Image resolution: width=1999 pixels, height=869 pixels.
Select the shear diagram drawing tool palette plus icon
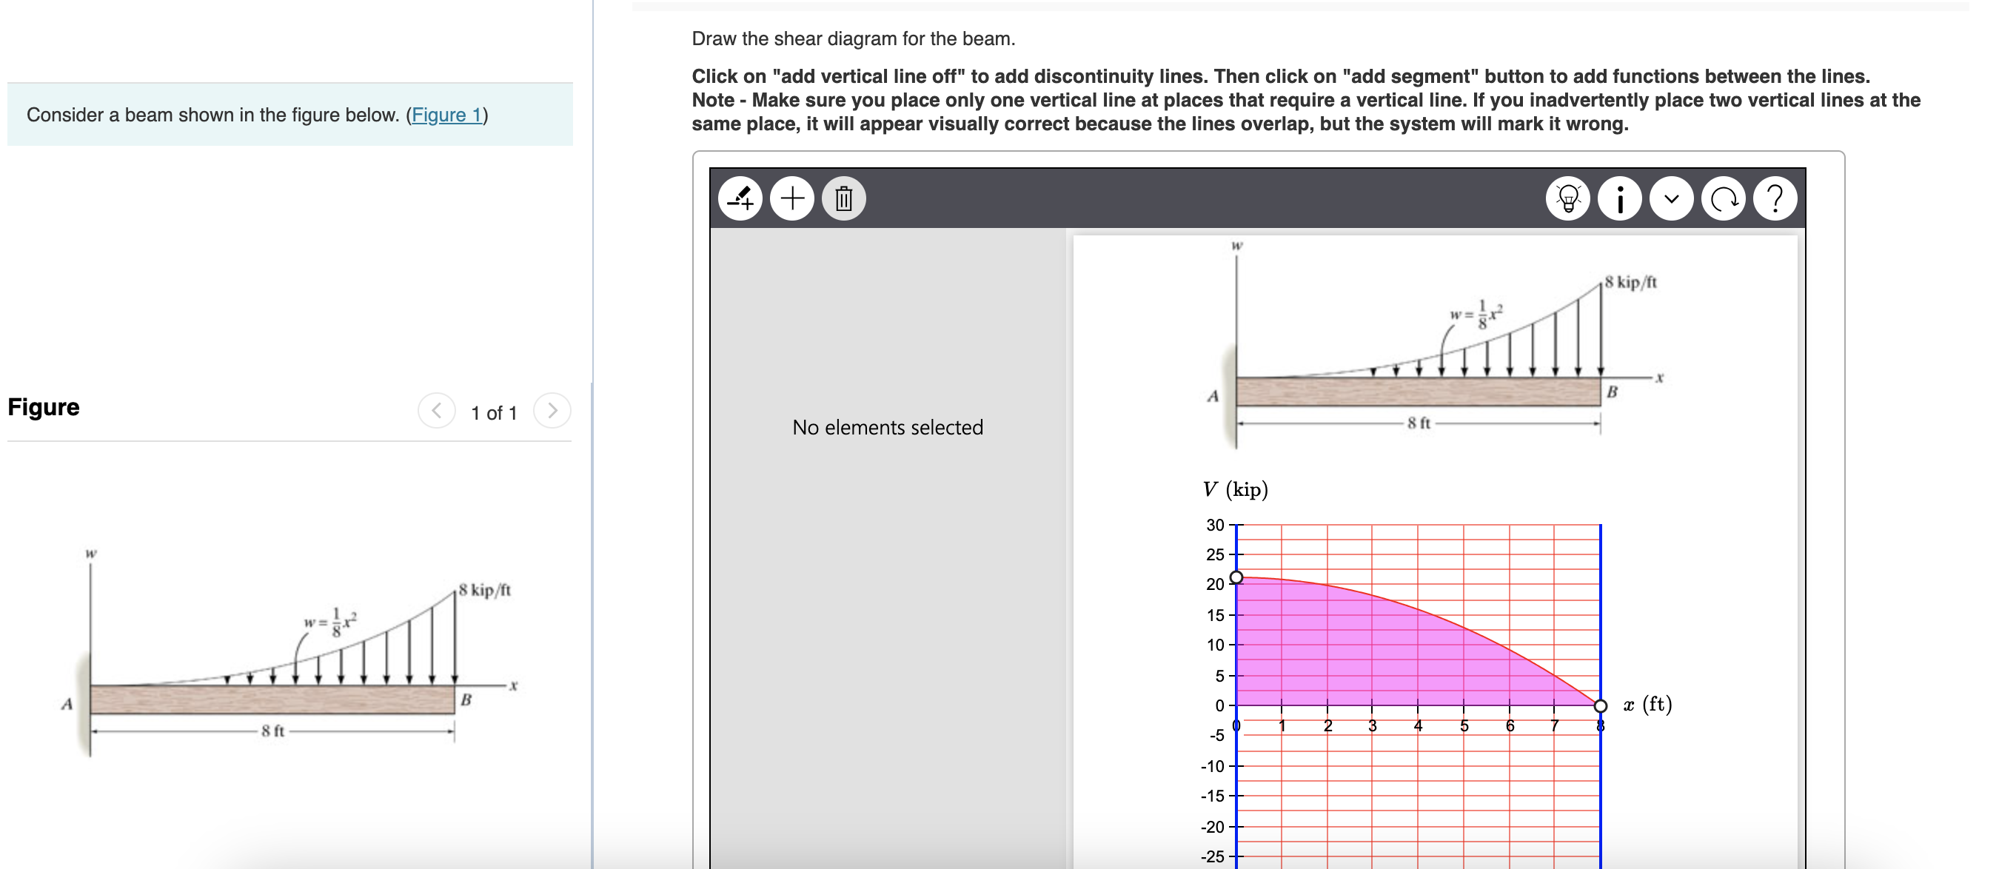click(x=792, y=198)
